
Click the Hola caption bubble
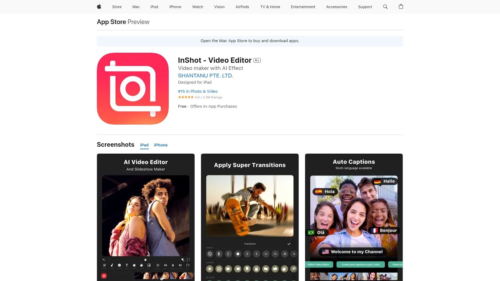(x=325, y=192)
